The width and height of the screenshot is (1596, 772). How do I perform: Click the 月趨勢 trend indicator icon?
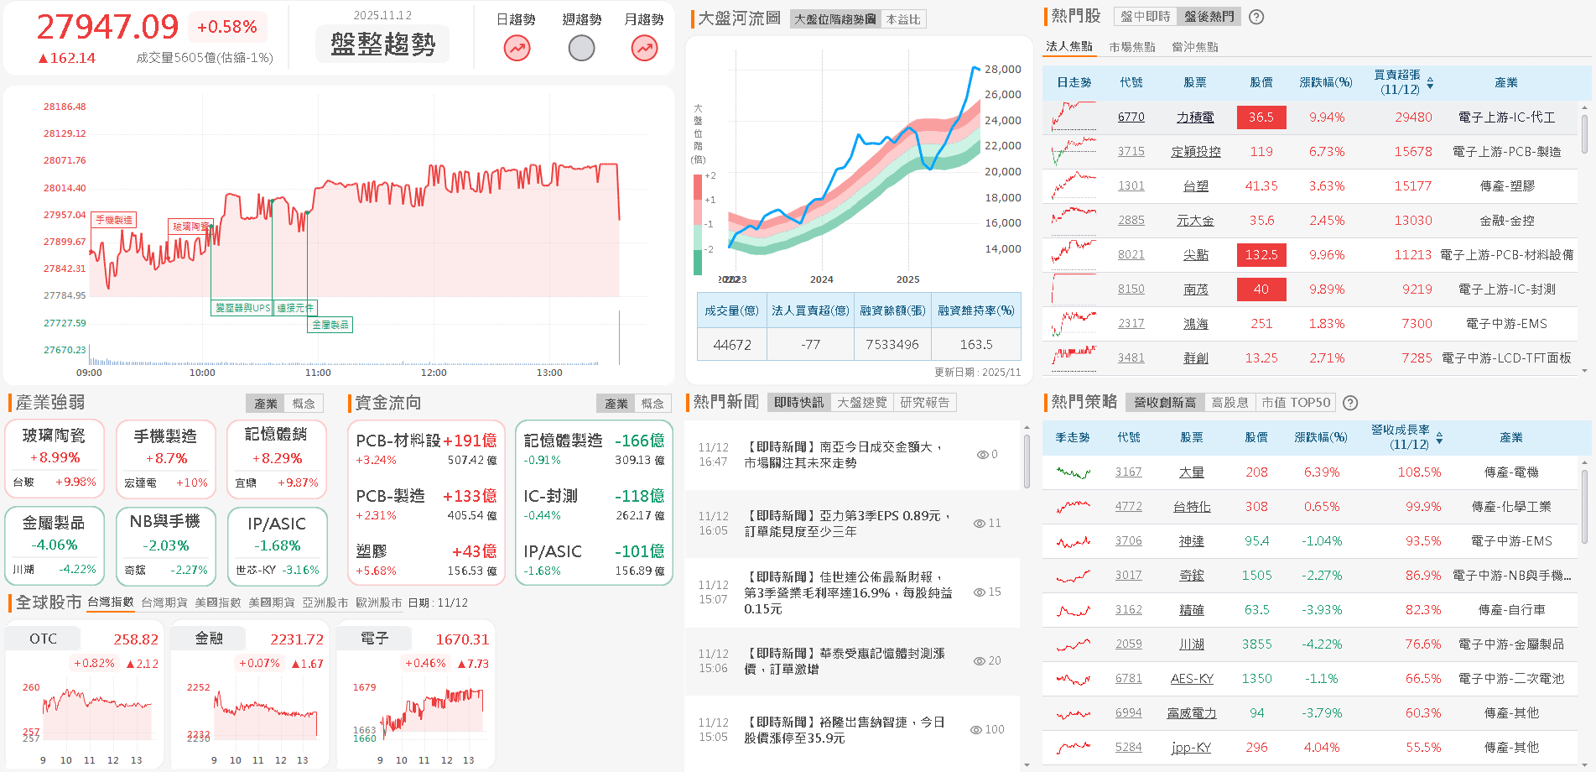tap(644, 48)
